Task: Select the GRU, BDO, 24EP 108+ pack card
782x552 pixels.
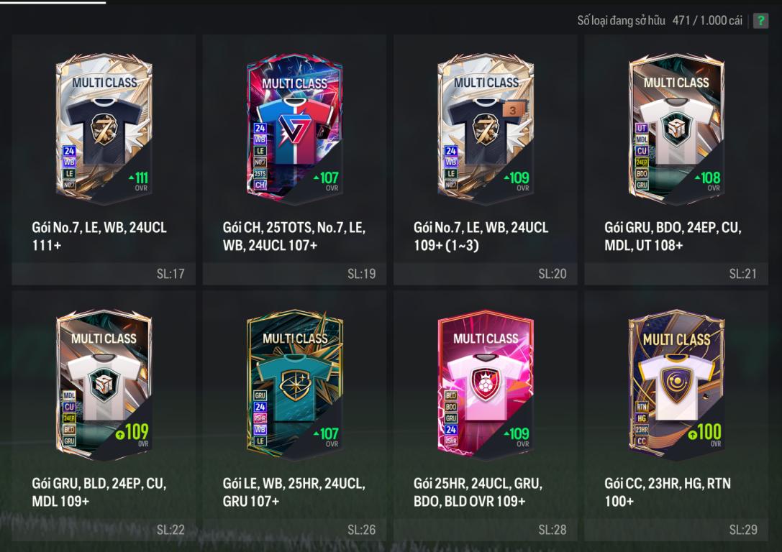Action: [x=676, y=160]
